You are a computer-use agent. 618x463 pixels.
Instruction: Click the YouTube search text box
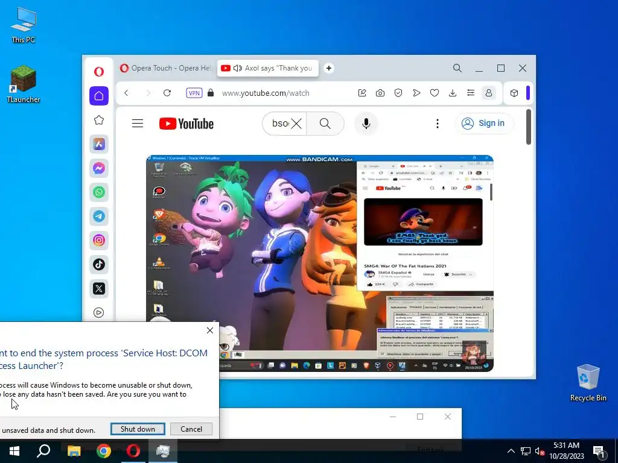tap(280, 124)
